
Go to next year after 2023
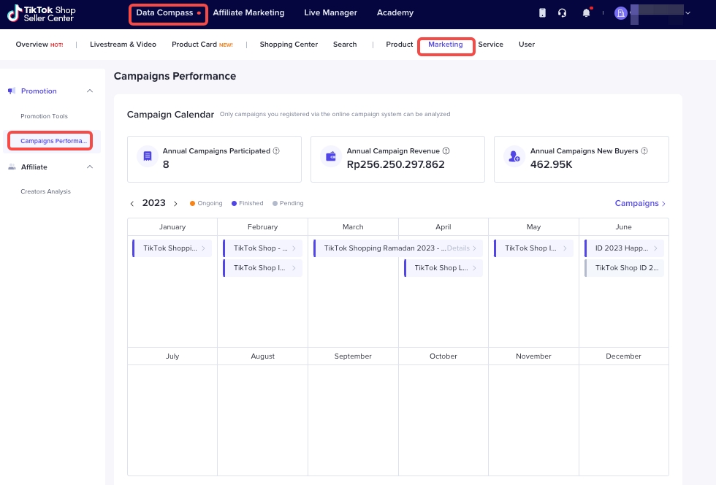(175, 204)
